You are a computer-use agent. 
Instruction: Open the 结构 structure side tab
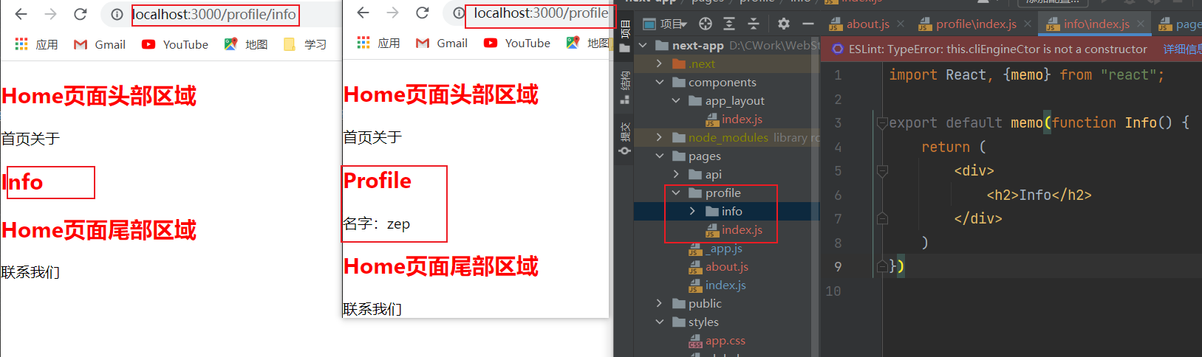coord(625,87)
